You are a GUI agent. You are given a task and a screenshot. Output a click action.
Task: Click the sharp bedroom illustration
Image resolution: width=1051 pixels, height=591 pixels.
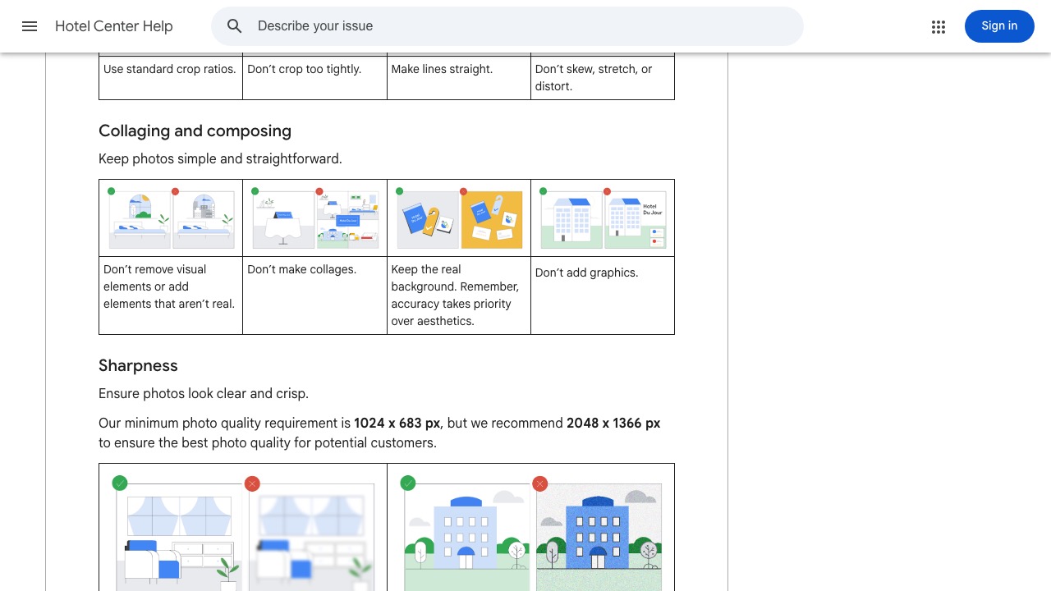(179, 537)
